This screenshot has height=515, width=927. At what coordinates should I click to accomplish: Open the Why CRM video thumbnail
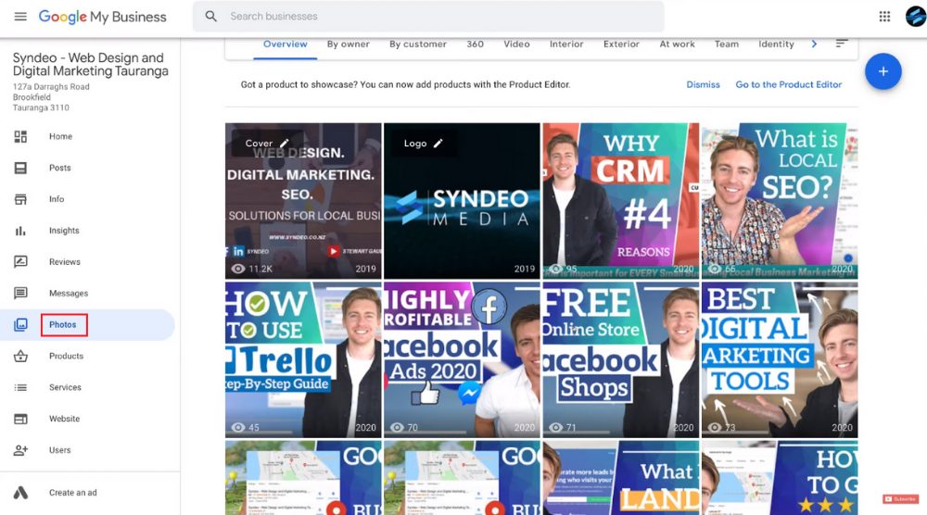click(x=621, y=201)
